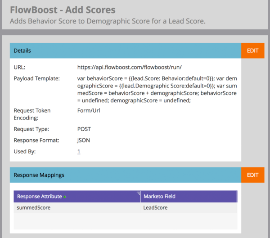Click the webhook description about Lead Score
Image resolution: width=270 pixels, height=238 pixels.
tap(108, 21)
